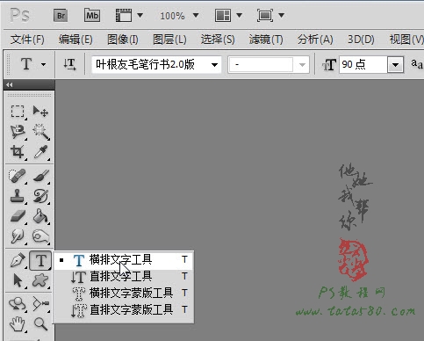Select the Eyedropper tool
Image resolution: width=424 pixels, height=341 pixels.
40,152
